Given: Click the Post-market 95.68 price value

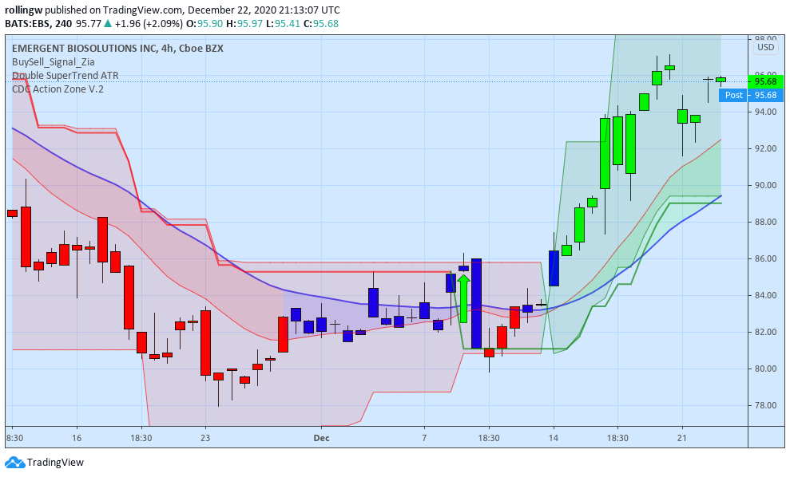Looking at the screenshot, I should coord(766,95).
